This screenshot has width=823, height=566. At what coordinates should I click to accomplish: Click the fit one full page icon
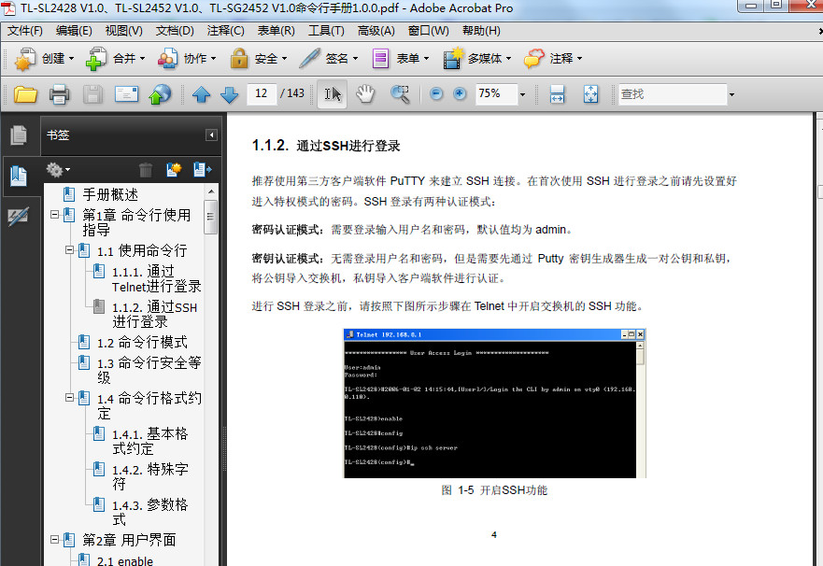[590, 94]
